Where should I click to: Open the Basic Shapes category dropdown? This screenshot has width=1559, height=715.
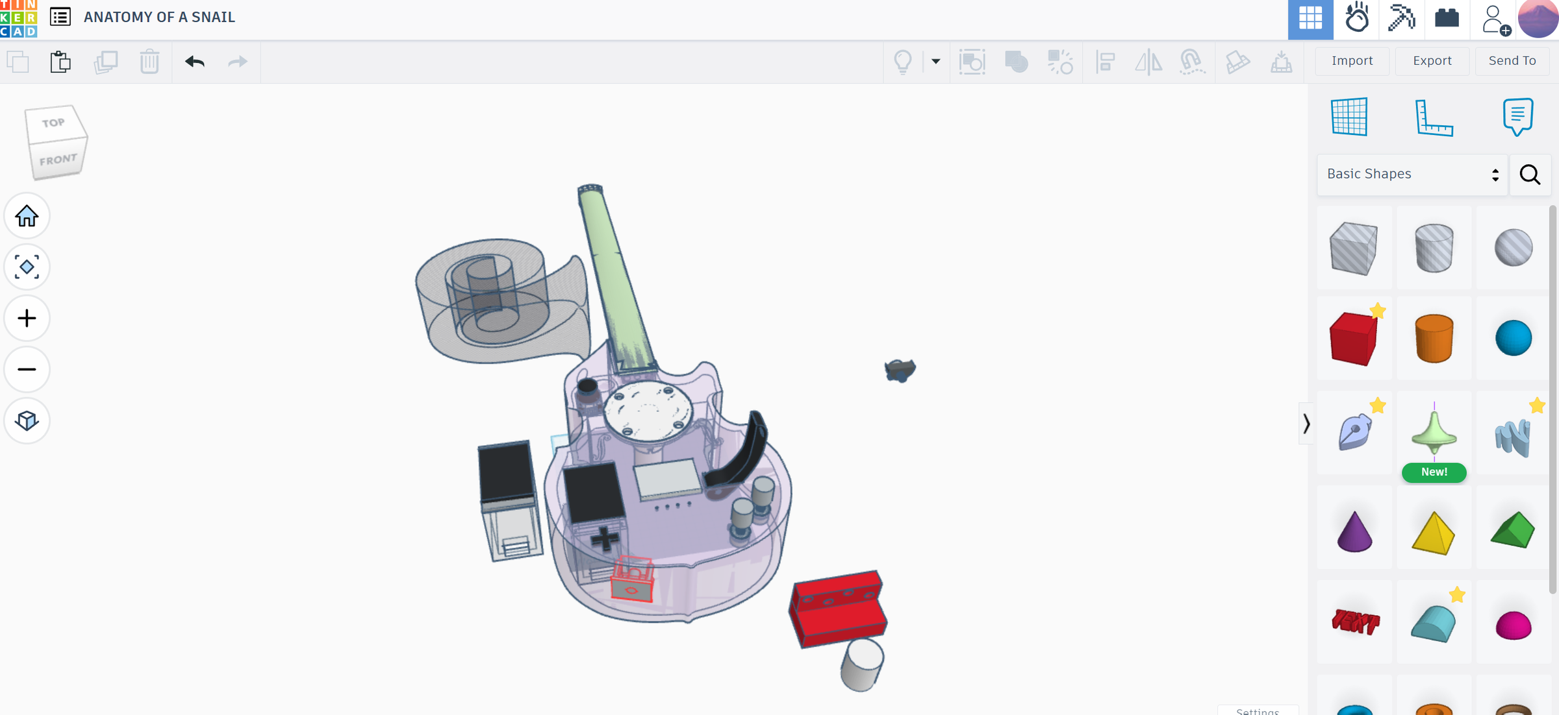coord(1412,174)
